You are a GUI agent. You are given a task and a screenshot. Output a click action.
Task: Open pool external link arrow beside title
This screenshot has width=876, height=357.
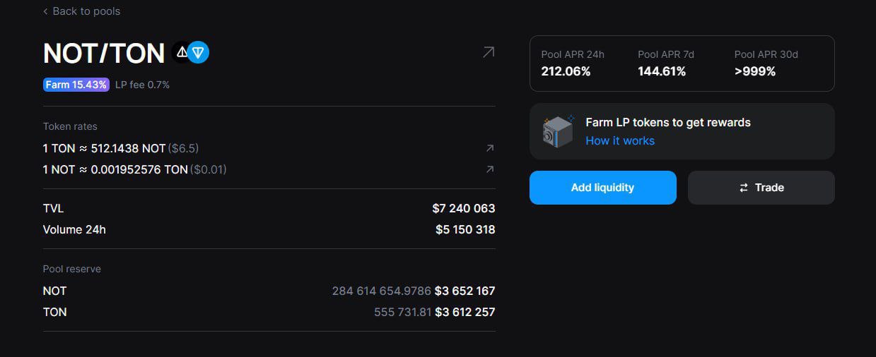[x=489, y=52]
